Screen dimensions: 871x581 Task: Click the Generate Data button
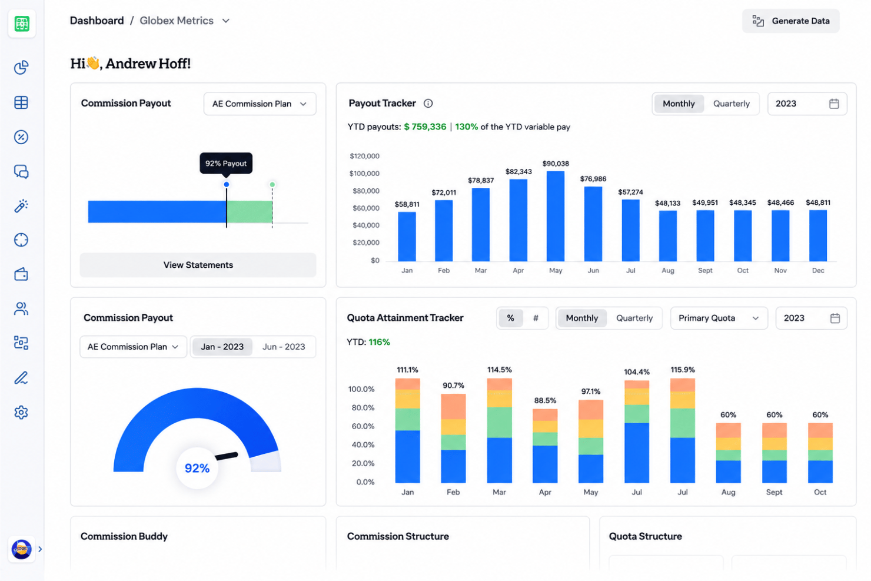point(791,21)
